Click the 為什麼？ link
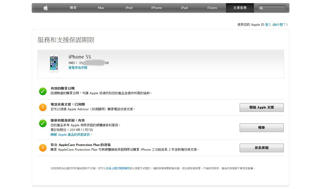 279,24
